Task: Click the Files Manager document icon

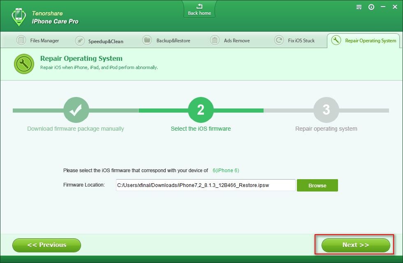Action: click(21, 40)
